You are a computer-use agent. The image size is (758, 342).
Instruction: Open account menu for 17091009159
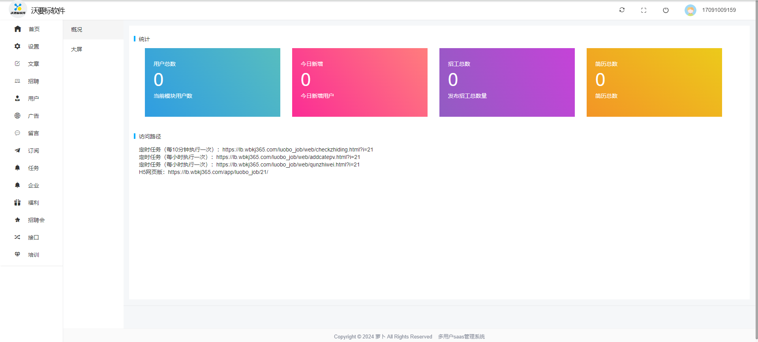pyautogui.click(x=719, y=10)
